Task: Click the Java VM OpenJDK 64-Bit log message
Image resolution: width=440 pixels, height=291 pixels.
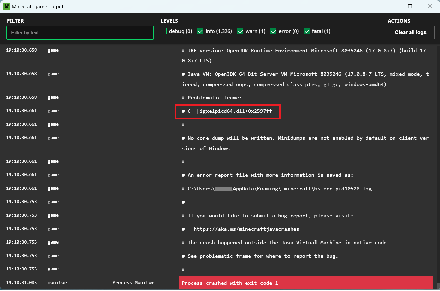Action: point(305,79)
